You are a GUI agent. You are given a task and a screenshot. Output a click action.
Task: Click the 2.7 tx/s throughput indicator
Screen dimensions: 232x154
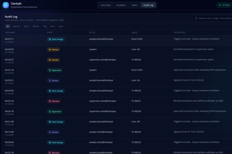[224, 5]
